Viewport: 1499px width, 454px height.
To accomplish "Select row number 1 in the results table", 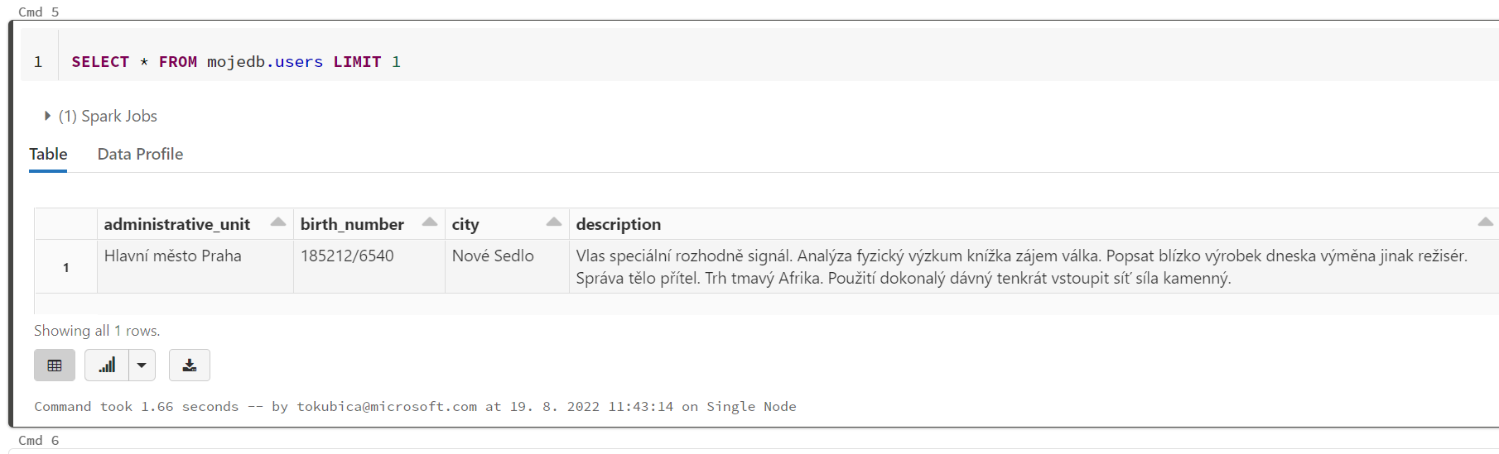I will [x=66, y=268].
